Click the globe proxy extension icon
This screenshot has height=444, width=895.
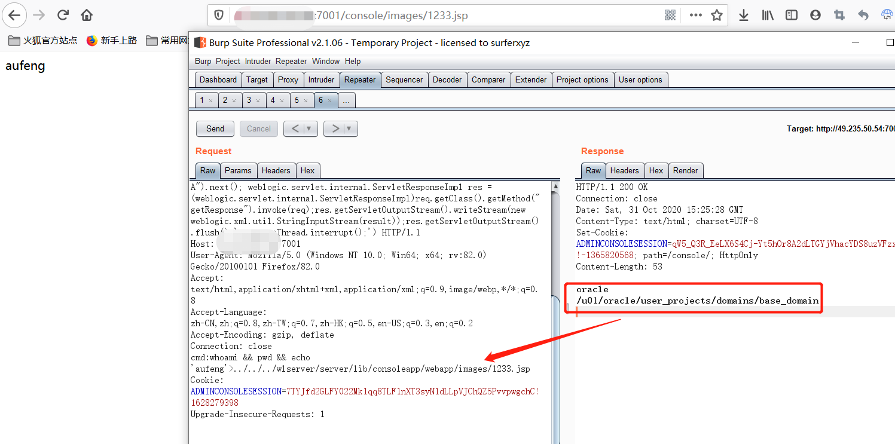tap(887, 16)
